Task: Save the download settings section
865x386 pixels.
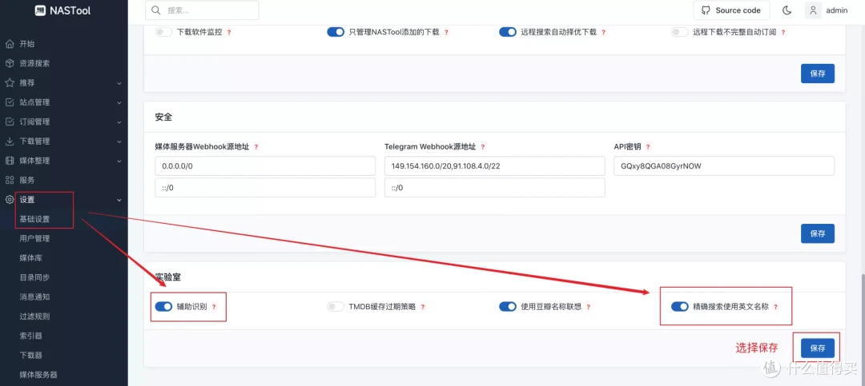Action: (x=818, y=74)
